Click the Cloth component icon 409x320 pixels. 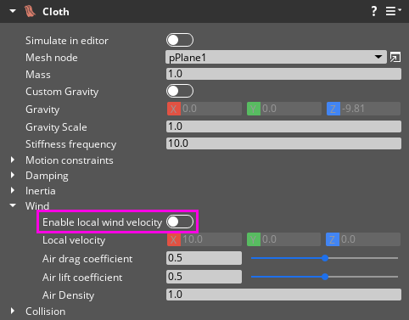30,12
